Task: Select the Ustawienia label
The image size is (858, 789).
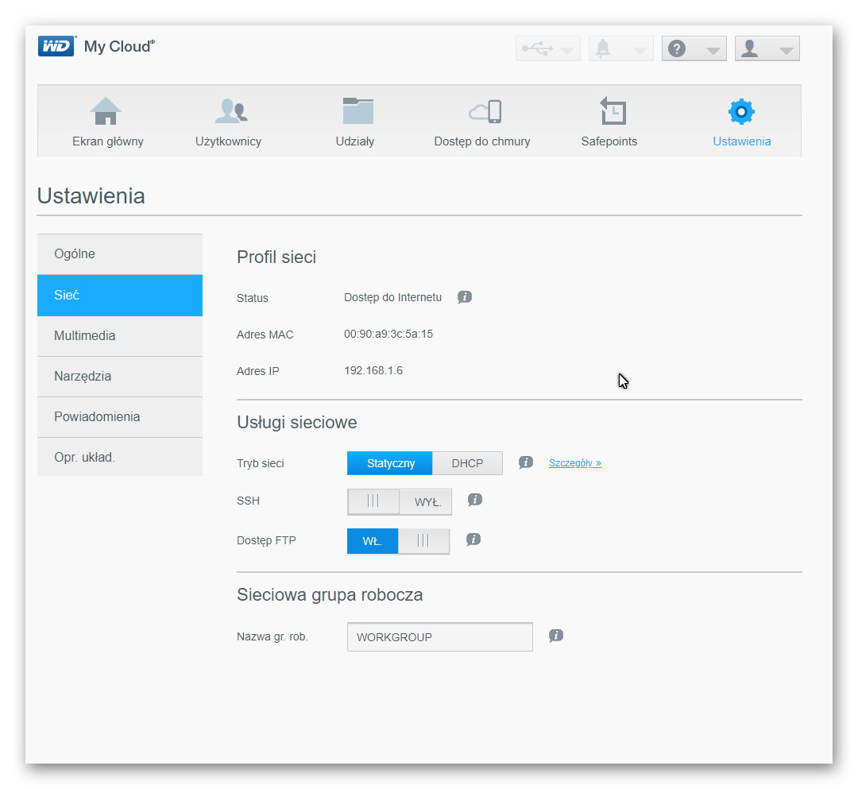Action: (742, 141)
